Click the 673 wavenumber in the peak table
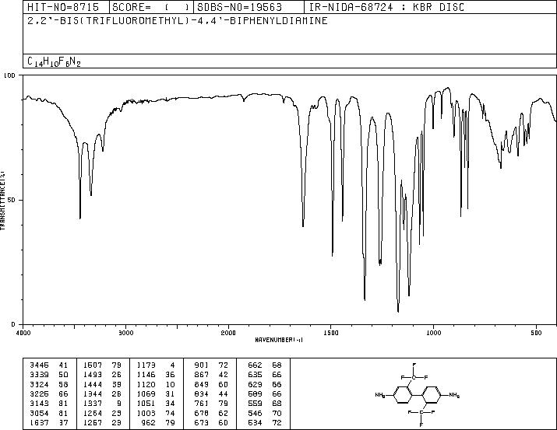Viewport: 557px width, 430px height. (x=202, y=422)
